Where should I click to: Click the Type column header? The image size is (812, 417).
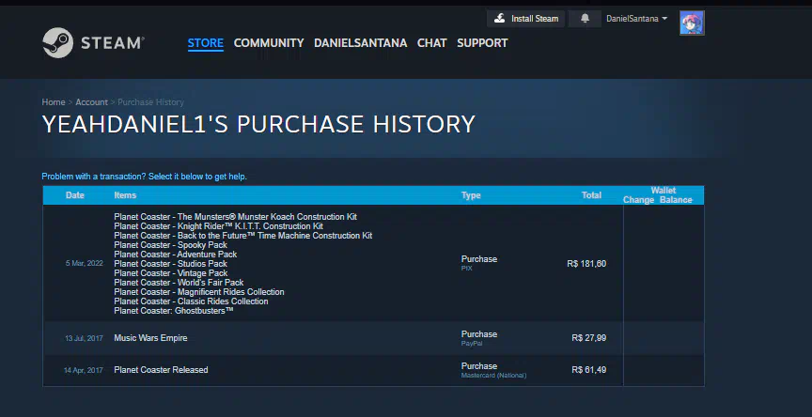(x=471, y=195)
